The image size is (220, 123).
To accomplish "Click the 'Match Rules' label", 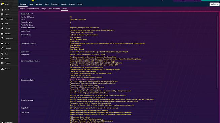I will [x=25, y=31].
